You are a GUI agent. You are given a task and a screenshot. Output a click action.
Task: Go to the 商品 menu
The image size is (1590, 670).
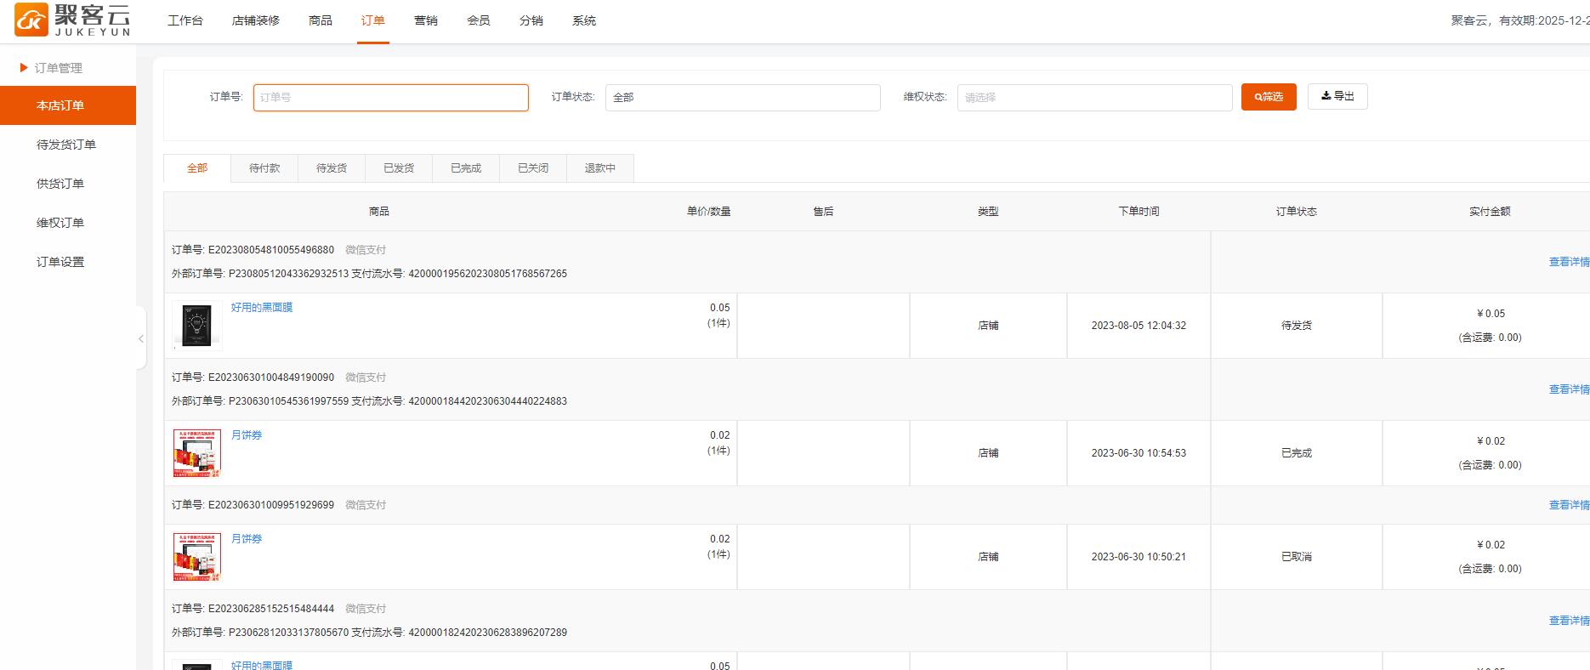[321, 20]
